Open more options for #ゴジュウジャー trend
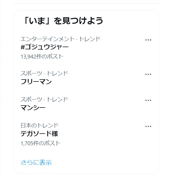 (148, 40)
